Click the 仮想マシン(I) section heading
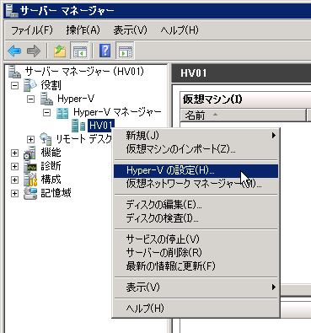This screenshot has width=311, height=333. point(212,99)
